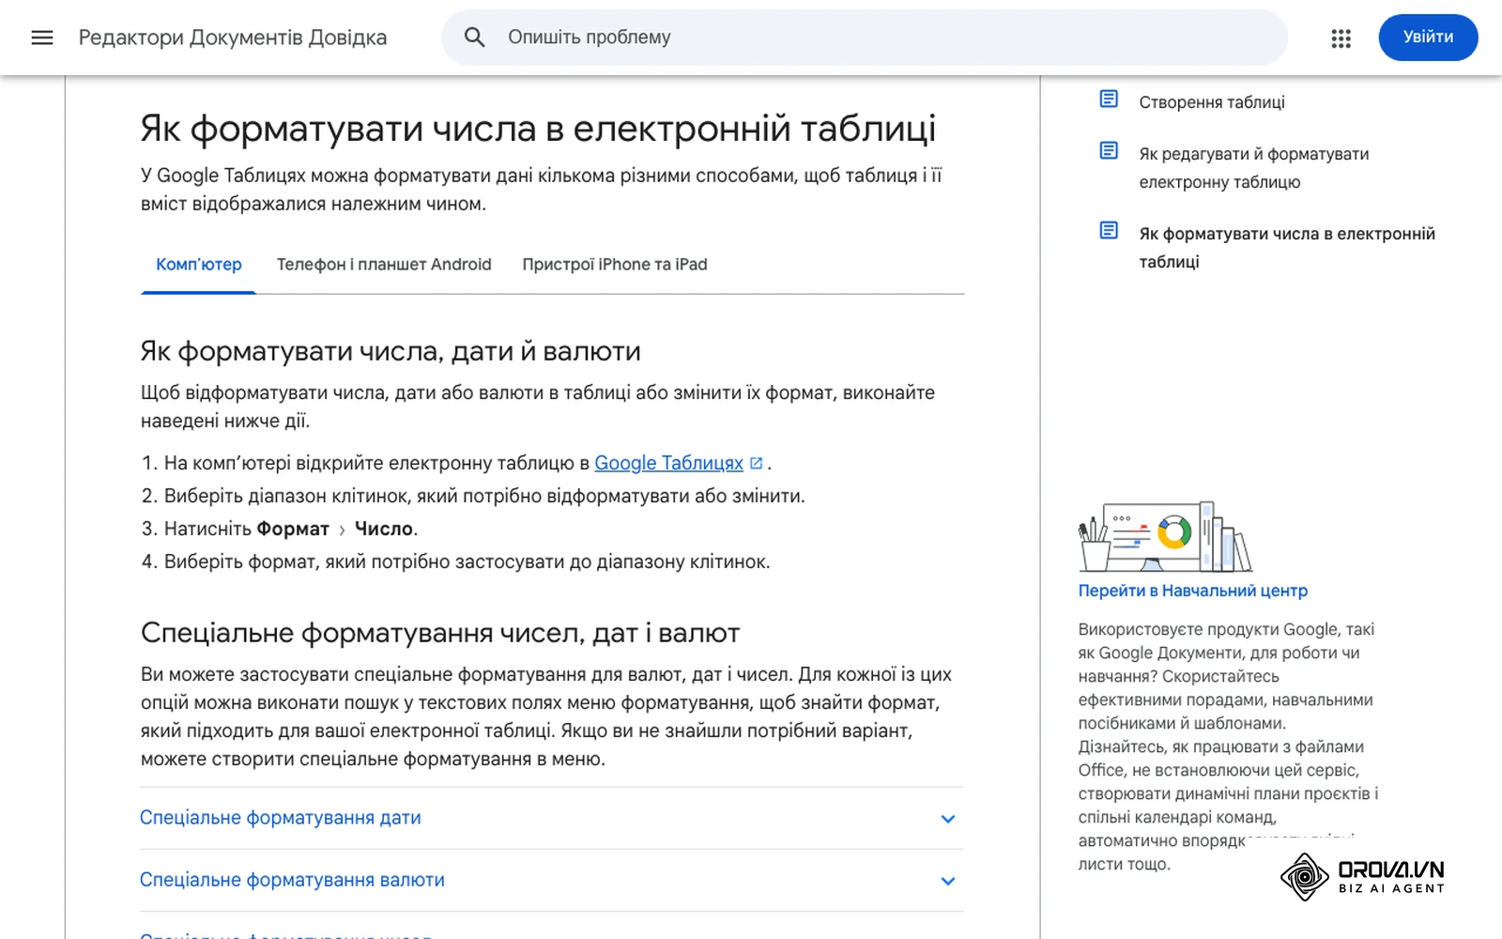Click the search magnifier icon
Screen dimensions: 1502x939
tap(475, 38)
